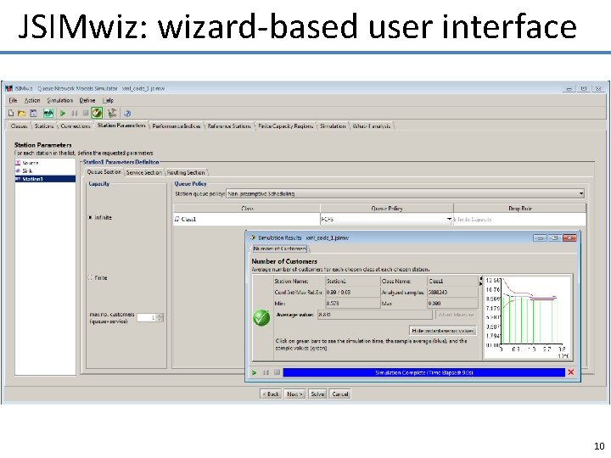Click pause in the Simulation Results window
This screenshot has width=611, height=458.
[266, 372]
